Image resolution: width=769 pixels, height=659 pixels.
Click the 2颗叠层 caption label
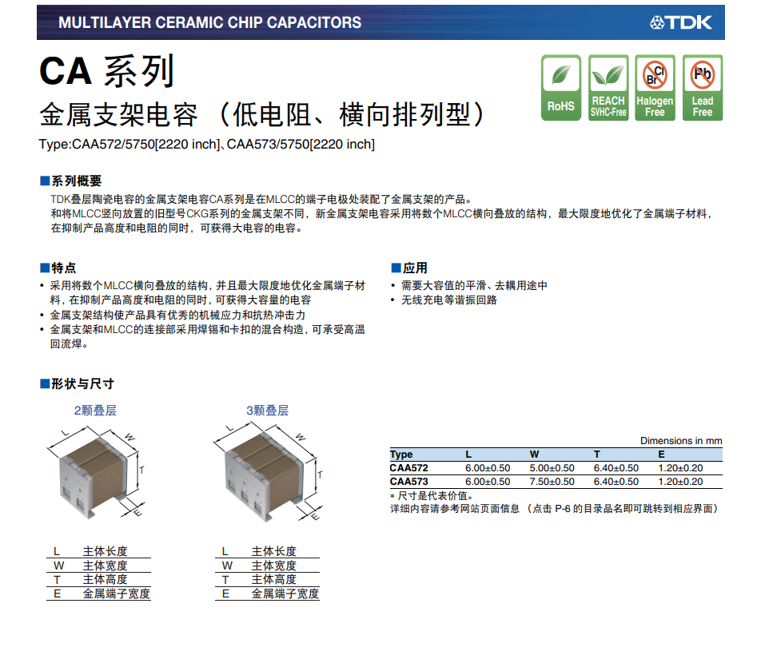95,411
